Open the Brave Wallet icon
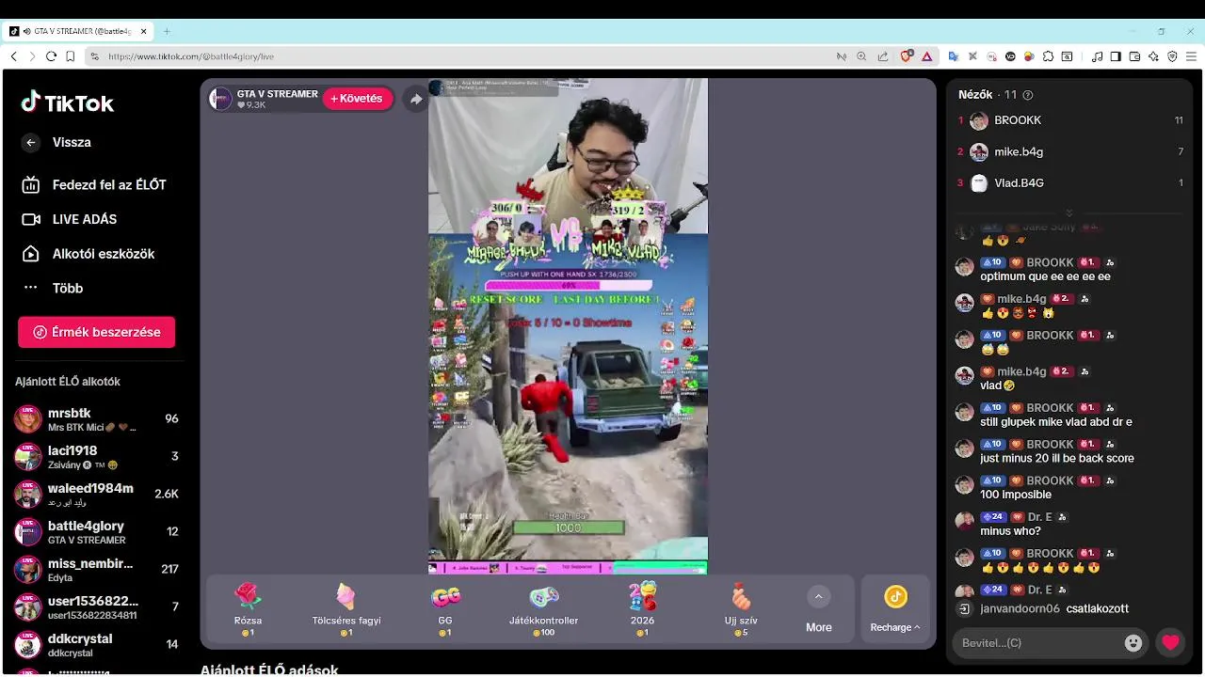Screen dimensions: 1205x677 [1134, 56]
